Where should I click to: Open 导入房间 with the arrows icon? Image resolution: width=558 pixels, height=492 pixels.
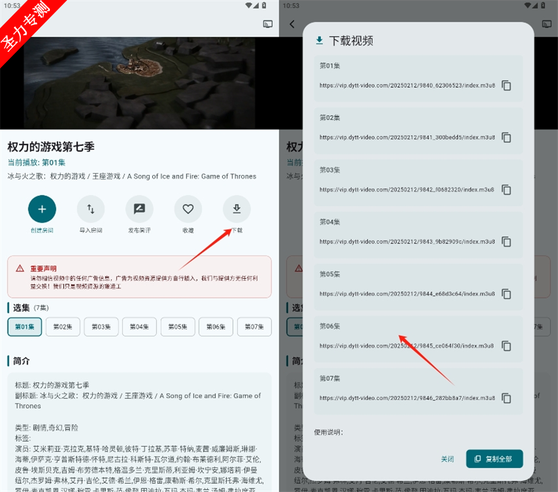91,209
